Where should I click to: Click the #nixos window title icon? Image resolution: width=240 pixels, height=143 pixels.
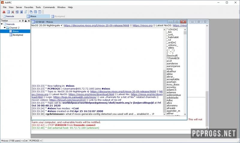tap(33, 22)
